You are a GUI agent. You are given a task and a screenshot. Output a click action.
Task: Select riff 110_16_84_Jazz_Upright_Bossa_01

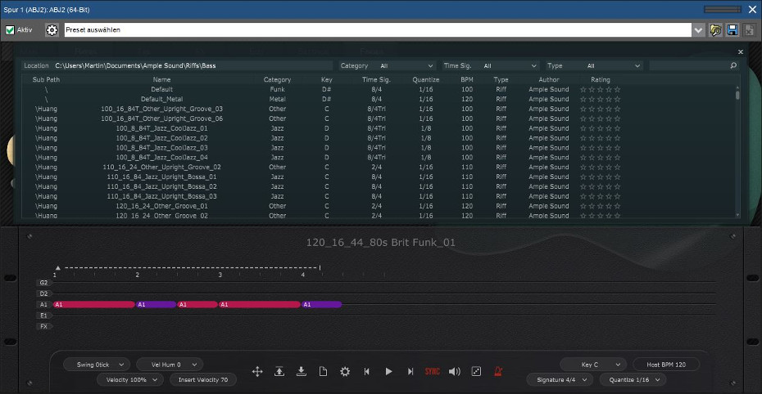click(x=378, y=177)
